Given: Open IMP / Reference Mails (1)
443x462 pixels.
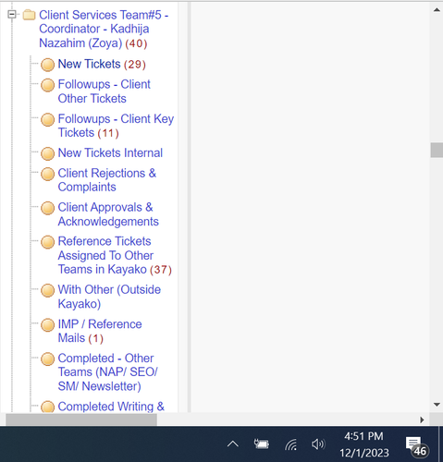Looking at the screenshot, I should click(100, 331).
